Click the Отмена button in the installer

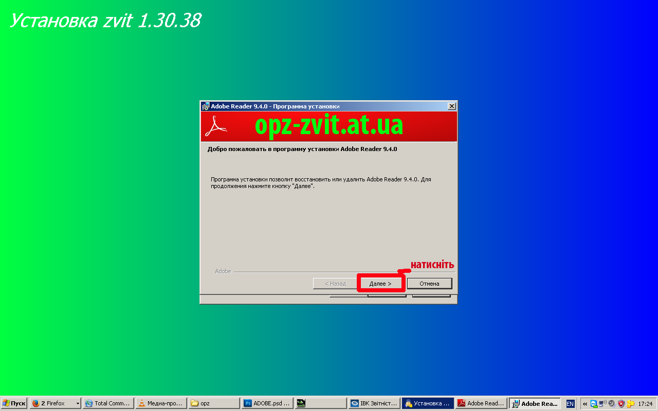[x=429, y=284]
